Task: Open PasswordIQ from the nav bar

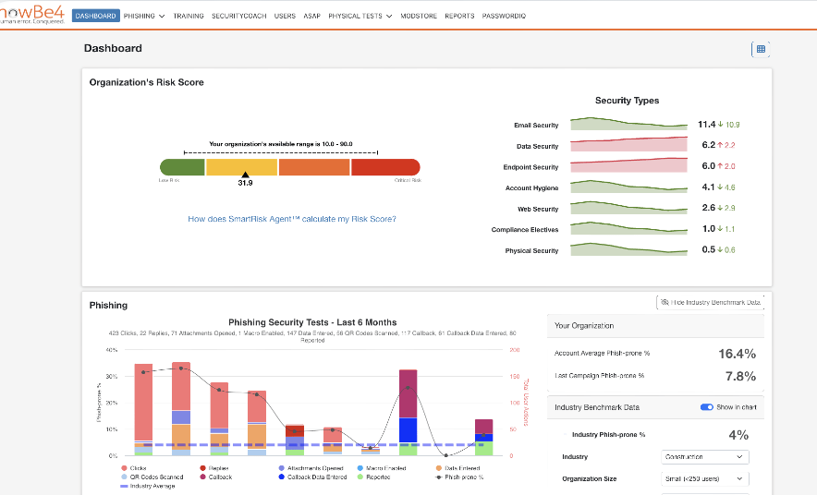Action: click(x=504, y=16)
